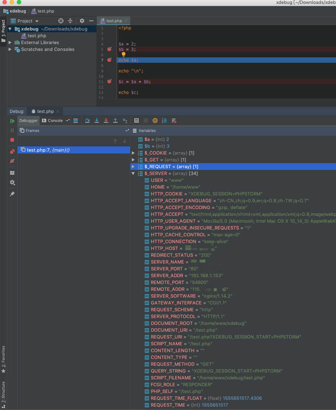This screenshot has height=410, width=336.
Task: Open debugger settings gear in debug sidebar
Action: [x=12, y=183]
